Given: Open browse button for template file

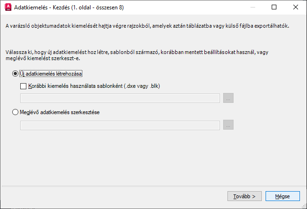Looking at the screenshot, I should [x=228, y=98].
